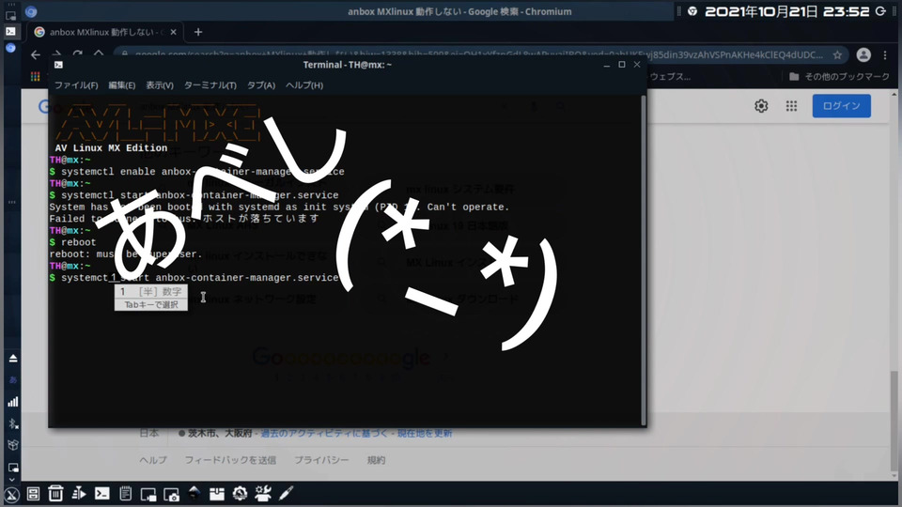Open the pen tool icon in panel
The width and height of the screenshot is (902, 507).
click(x=286, y=494)
